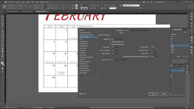Click the reference point locator grid
This screenshot has width=194, height=109.
[4, 7]
